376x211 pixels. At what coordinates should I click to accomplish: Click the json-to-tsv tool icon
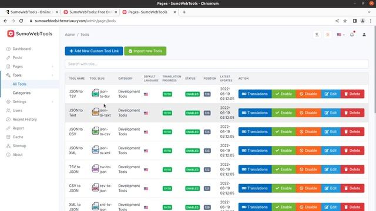click(x=95, y=93)
